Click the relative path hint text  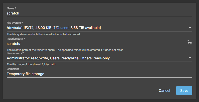pos(65,50)
